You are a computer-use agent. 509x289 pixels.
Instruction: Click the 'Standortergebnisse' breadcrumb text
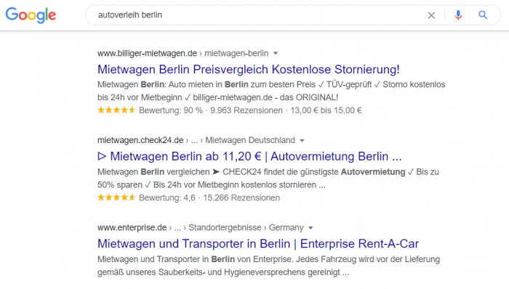click(225, 227)
